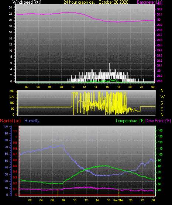The height and width of the screenshot is (205, 172).
Task: Click the "W" compass letter
Action: [162, 97]
